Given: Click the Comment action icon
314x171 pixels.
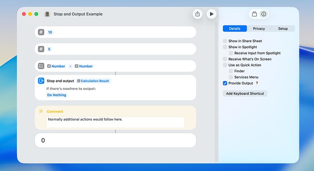Looking at the screenshot, I should click(41, 111).
